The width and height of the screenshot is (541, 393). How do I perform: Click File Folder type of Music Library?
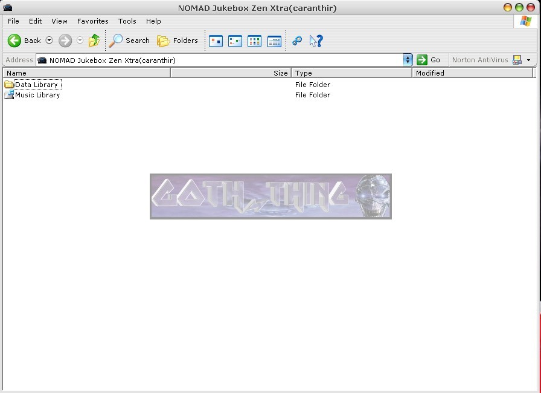point(313,95)
